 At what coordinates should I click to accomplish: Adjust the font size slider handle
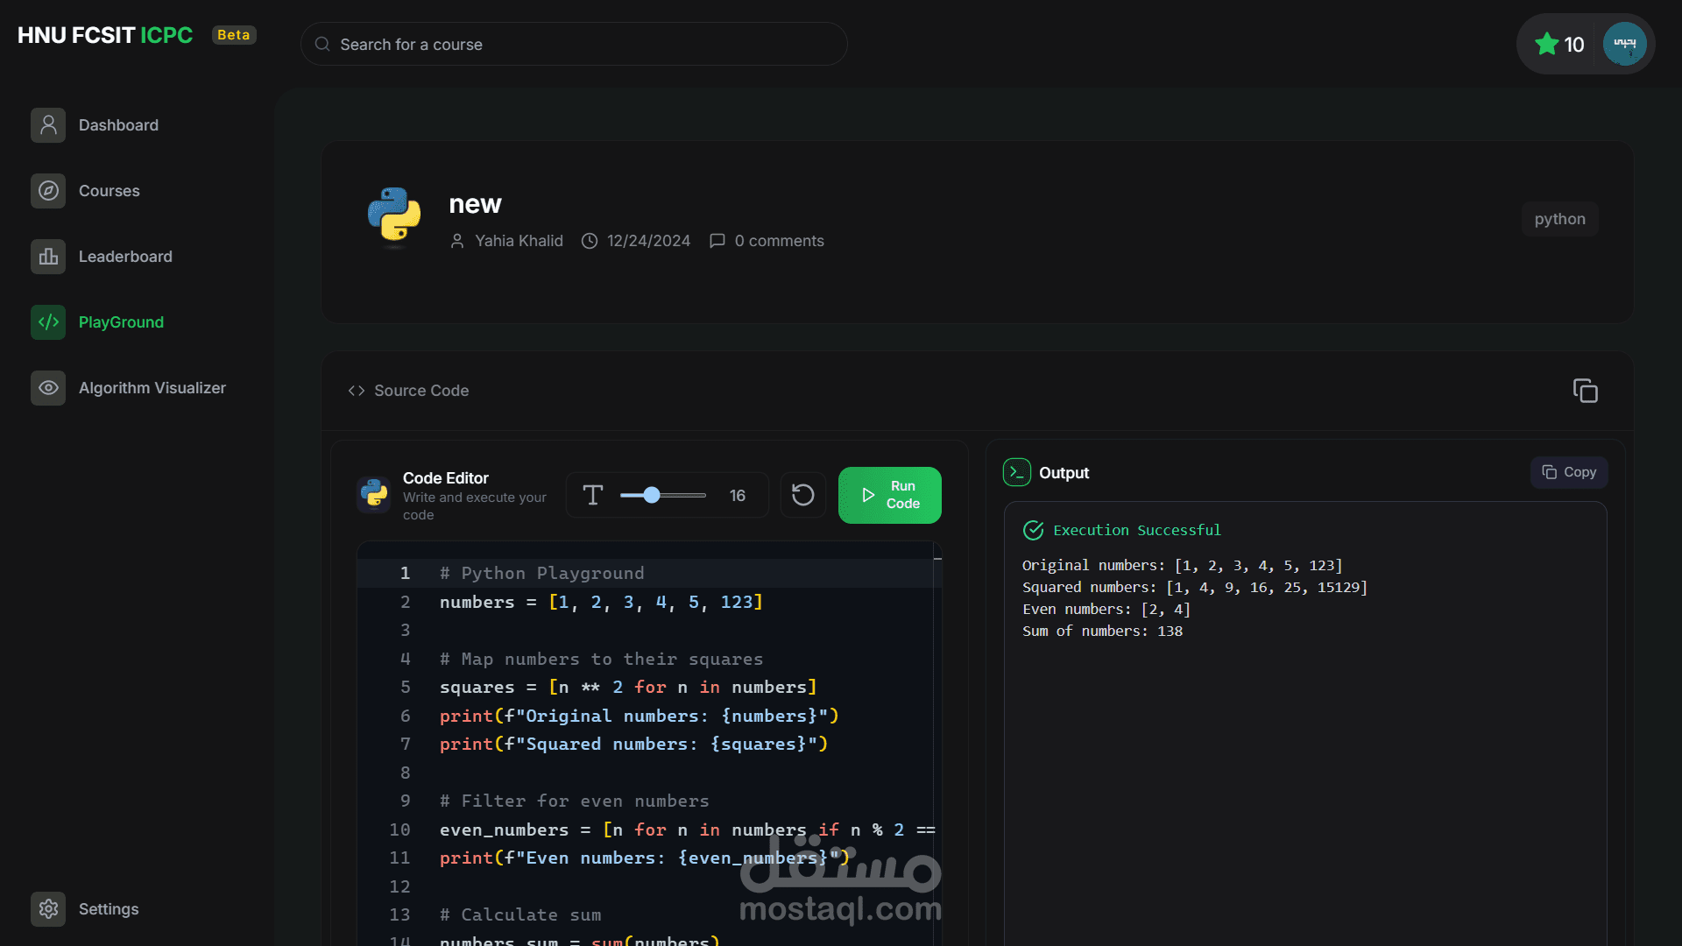(651, 495)
